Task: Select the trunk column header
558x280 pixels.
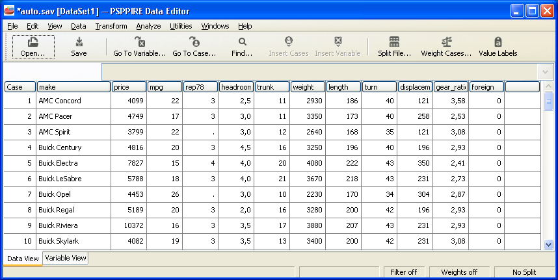Action: pos(272,87)
